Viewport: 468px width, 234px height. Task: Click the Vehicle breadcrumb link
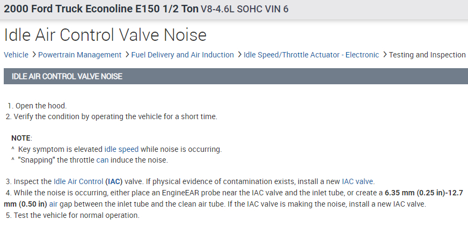16,55
